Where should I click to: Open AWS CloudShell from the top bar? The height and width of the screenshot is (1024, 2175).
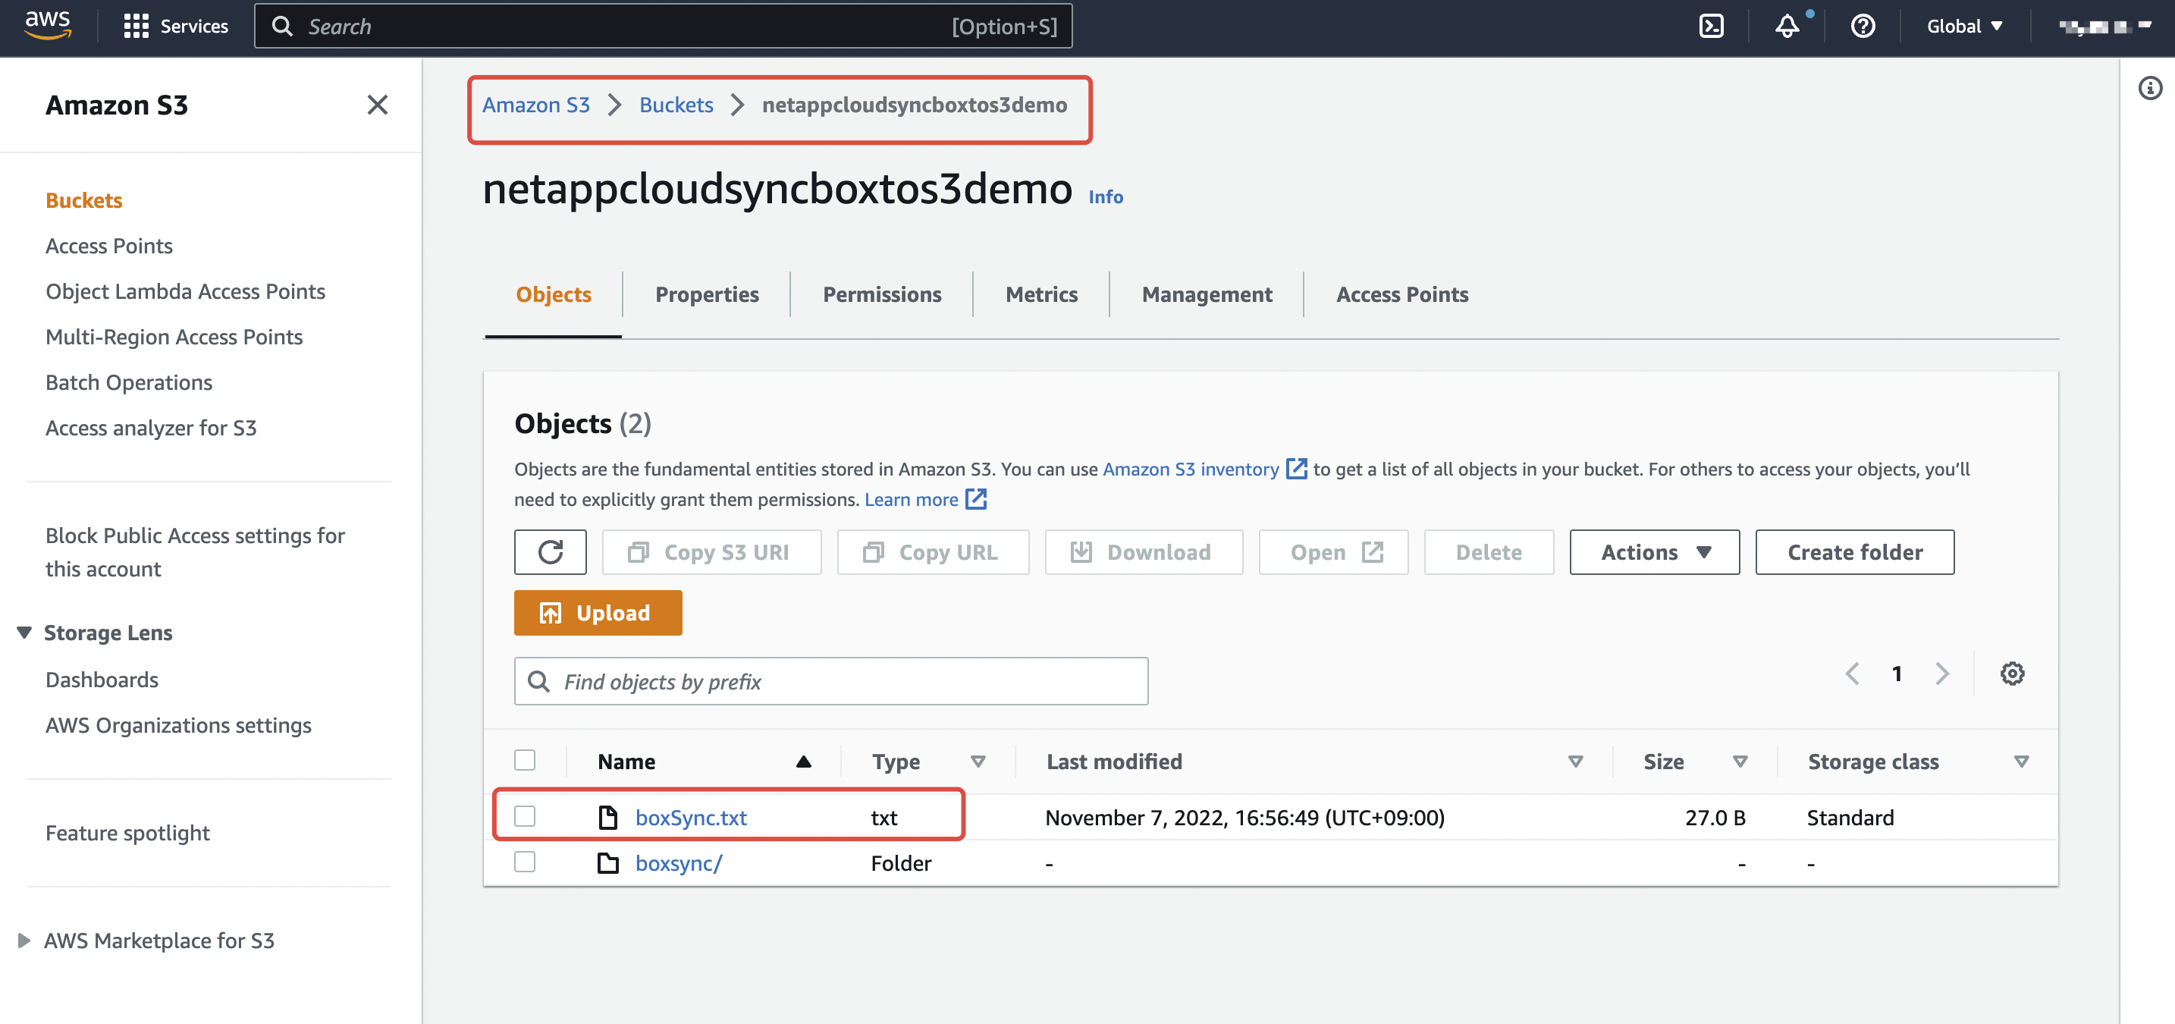pos(1712,27)
